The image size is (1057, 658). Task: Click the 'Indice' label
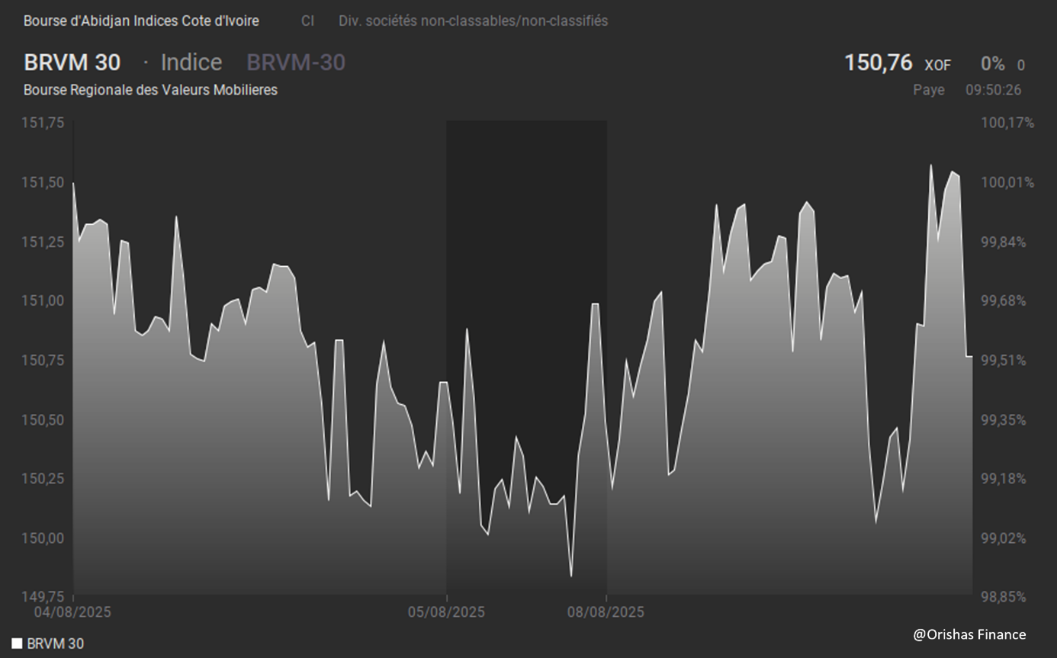(x=191, y=63)
